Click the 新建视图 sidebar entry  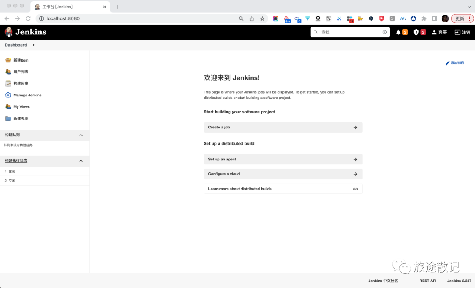(21, 118)
